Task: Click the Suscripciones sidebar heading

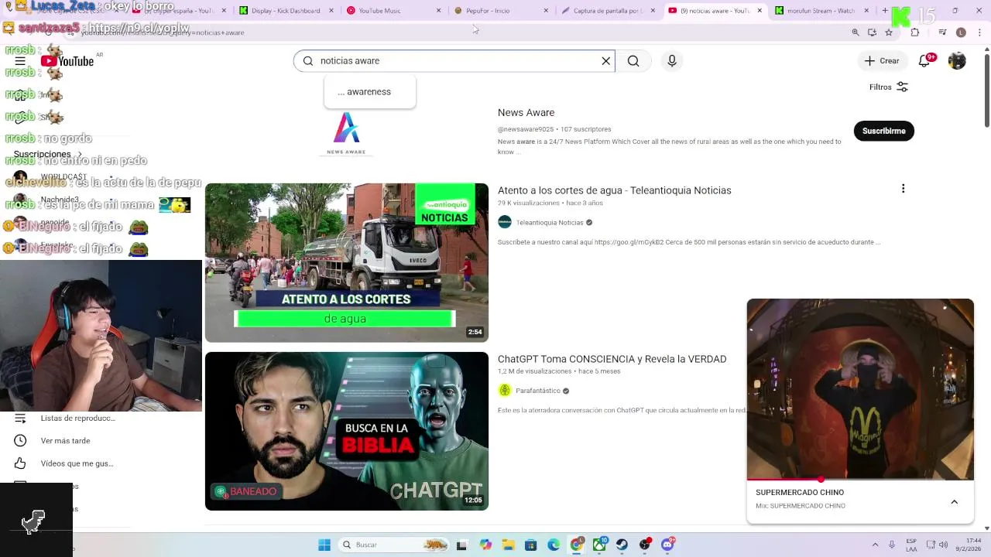Action: (x=42, y=154)
